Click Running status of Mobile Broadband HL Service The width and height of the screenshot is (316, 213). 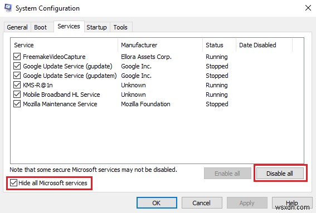point(217,95)
